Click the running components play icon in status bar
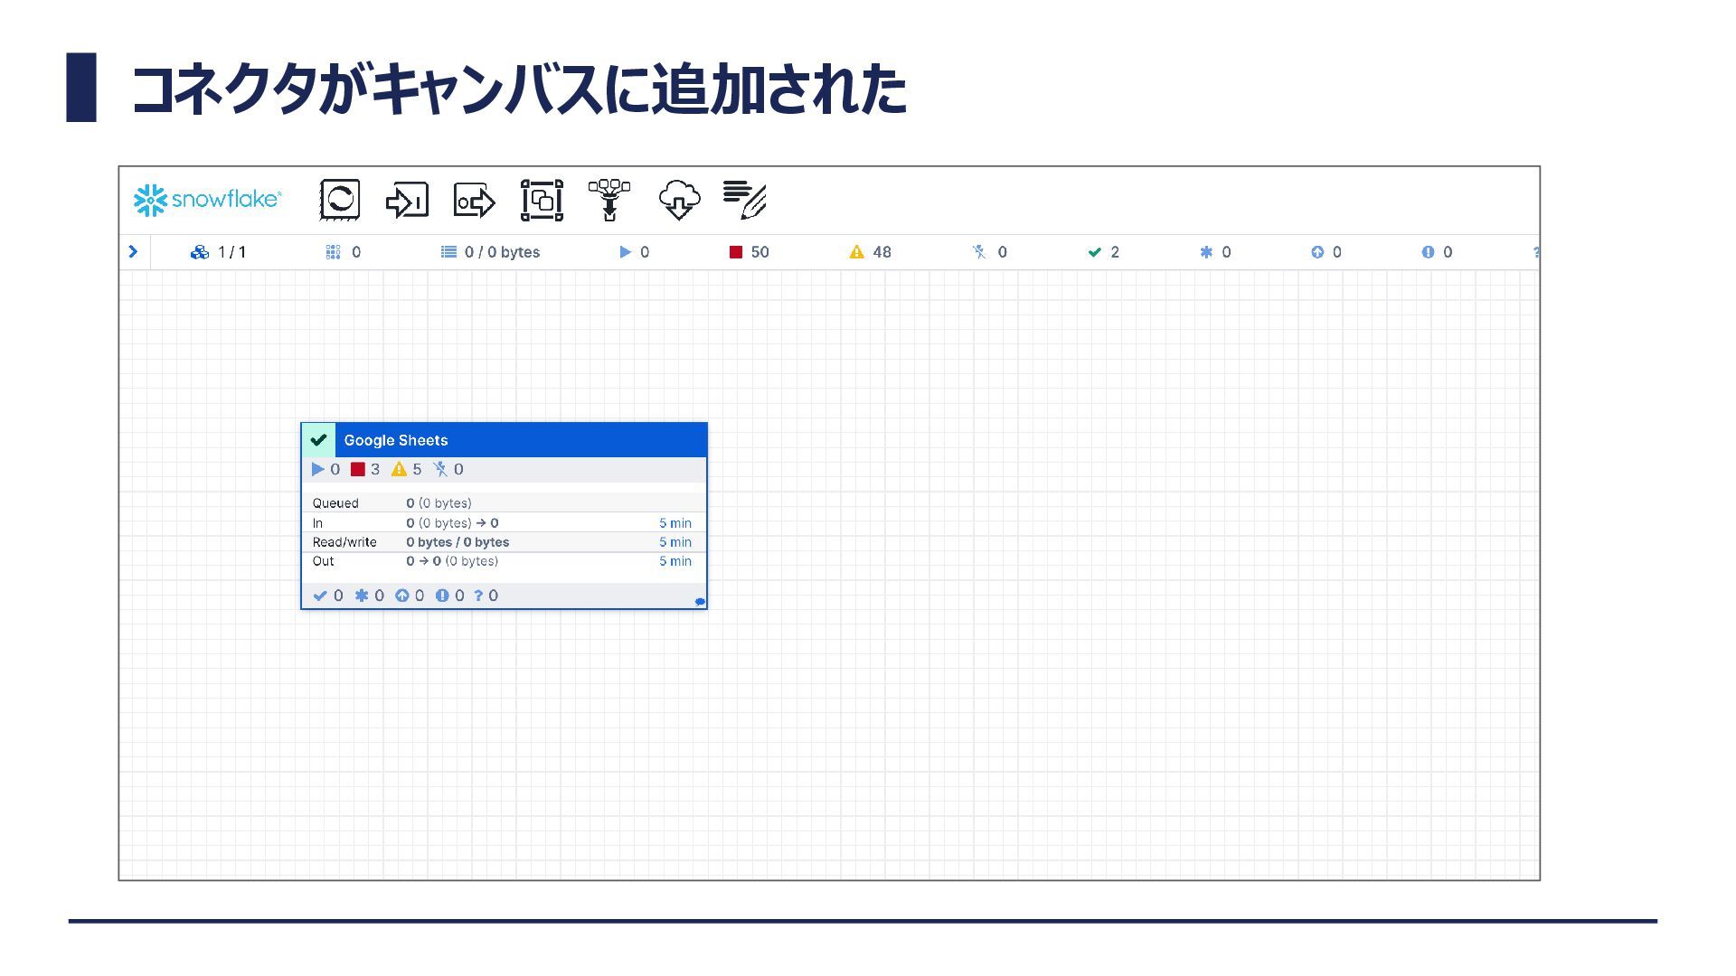The height and width of the screenshot is (976, 1736). click(x=625, y=252)
